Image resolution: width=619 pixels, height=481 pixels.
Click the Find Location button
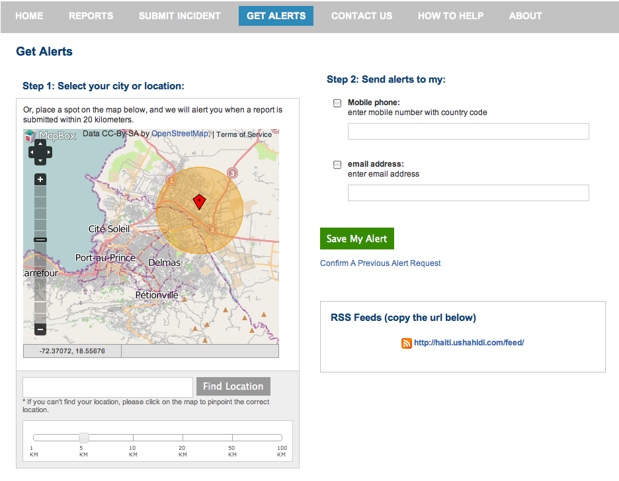[233, 386]
